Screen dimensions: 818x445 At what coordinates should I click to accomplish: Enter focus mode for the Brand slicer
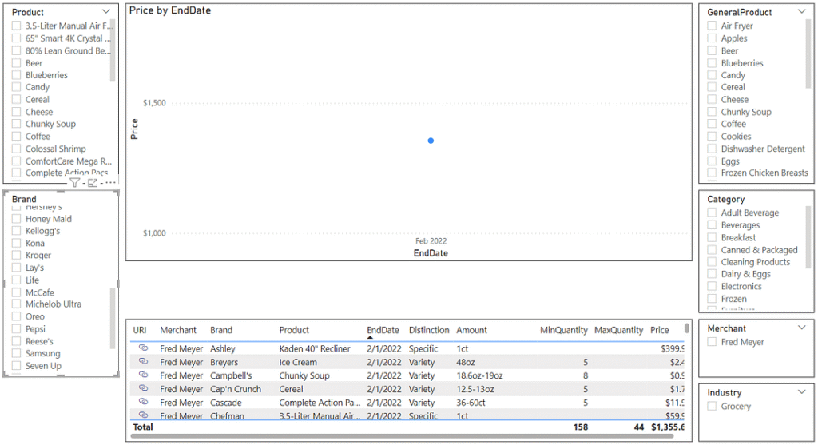tap(93, 183)
